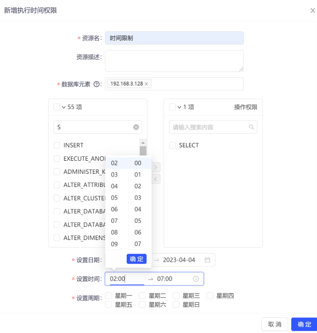Click the search magnifier icon in right list
This screenshot has height=333, width=317.
(251, 127)
